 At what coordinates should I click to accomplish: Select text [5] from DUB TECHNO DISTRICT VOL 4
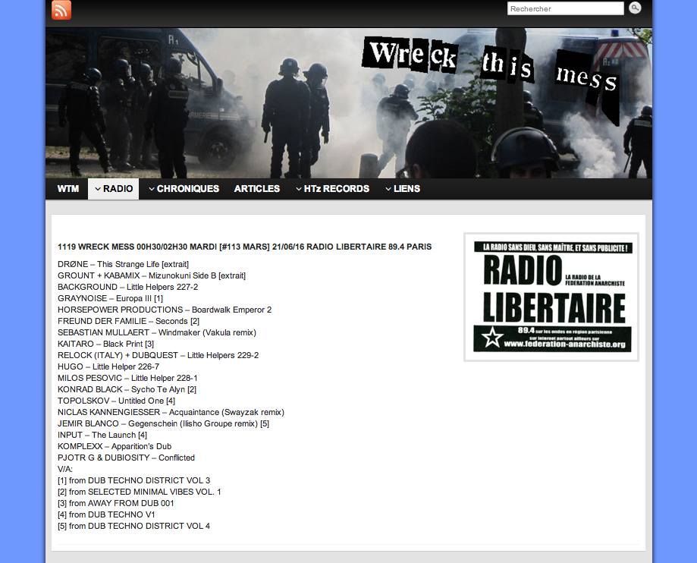pyautogui.click(x=133, y=526)
